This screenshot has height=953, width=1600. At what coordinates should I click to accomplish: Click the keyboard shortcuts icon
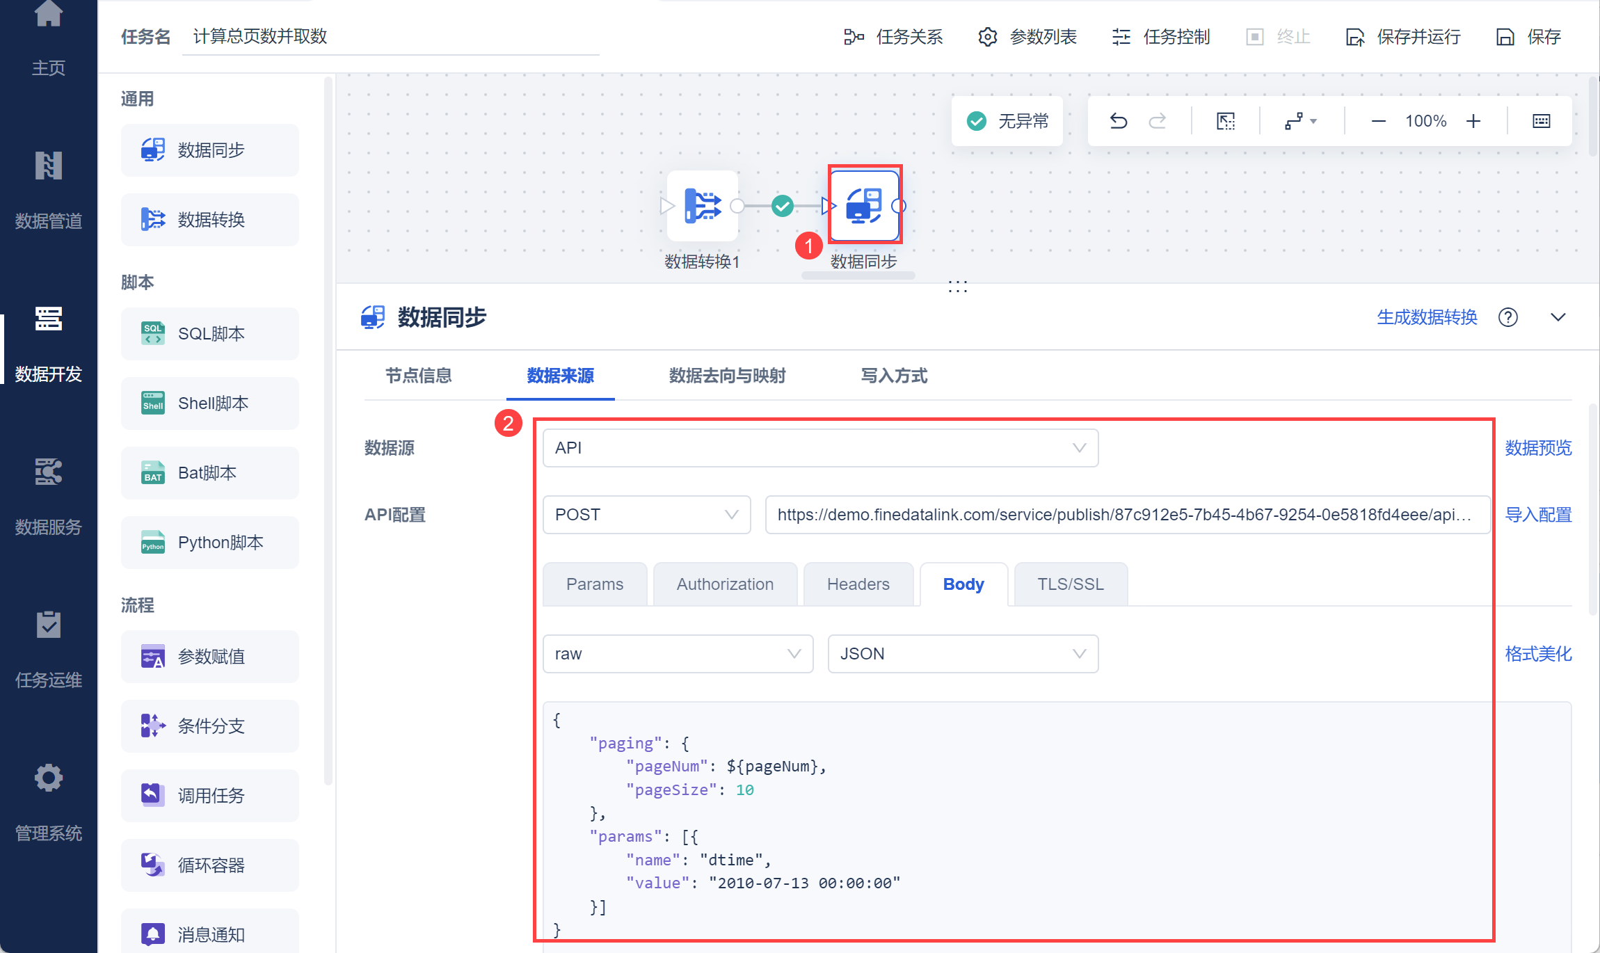pyautogui.click(x=1541, y=121)
